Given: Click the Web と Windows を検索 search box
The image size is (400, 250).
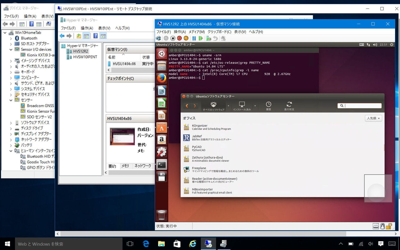Looking at the screenshot, I should [x=69, y=244].
